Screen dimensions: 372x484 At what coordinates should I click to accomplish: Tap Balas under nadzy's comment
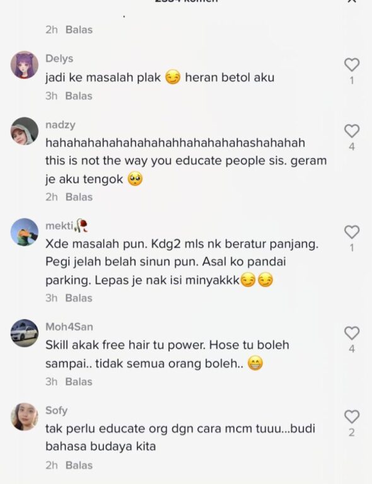[79, 197]
